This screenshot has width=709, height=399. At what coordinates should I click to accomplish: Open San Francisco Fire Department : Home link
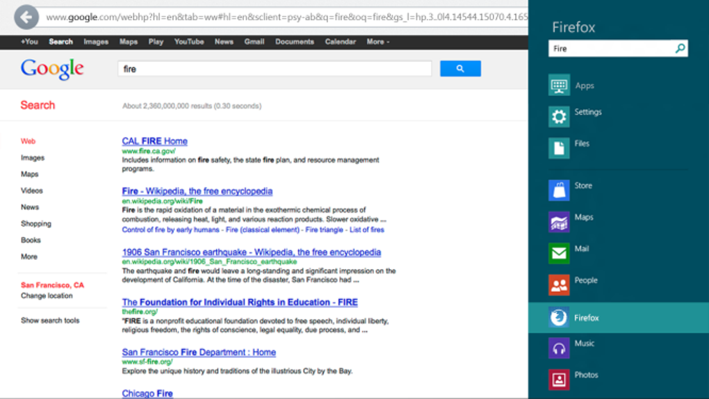199,352
